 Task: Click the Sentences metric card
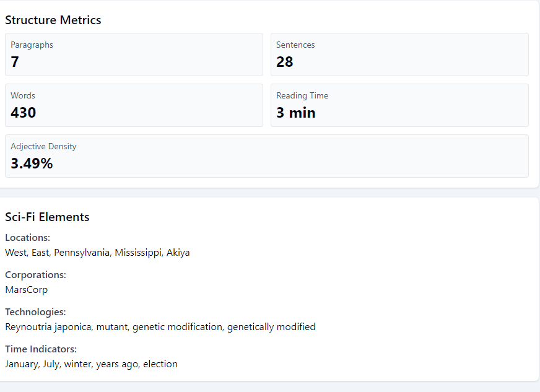[x=399, y=54]
